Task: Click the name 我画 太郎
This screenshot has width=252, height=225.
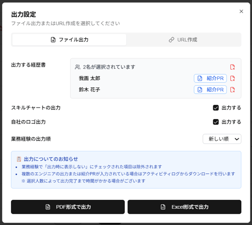Action: tap(89, 78)
